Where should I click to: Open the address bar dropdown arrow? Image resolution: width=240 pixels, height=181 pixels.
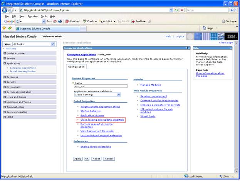coord(171,10)
